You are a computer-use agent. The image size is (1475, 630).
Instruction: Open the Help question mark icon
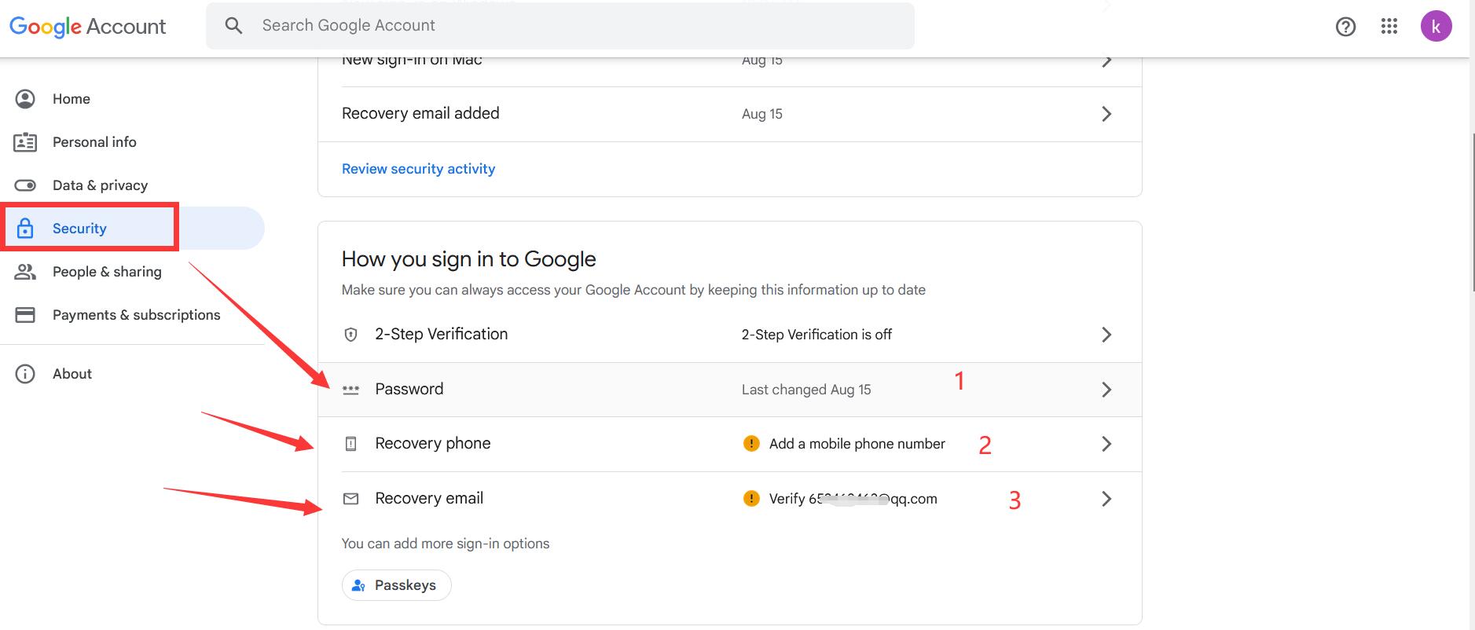point(1345,27)
